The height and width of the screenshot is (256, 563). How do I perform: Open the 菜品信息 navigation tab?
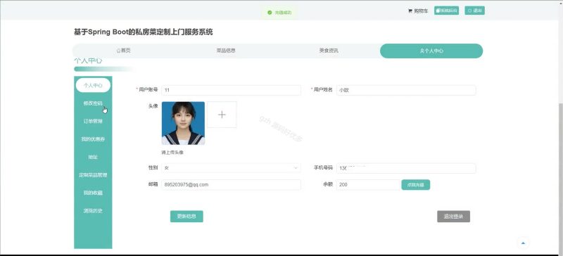[226, 51]
